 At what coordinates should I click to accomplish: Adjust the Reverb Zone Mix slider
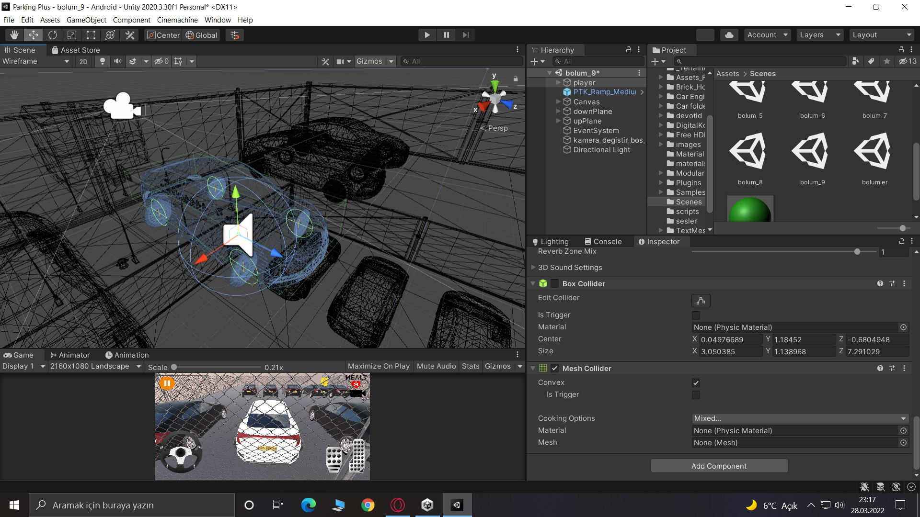[x=857, y=252]
